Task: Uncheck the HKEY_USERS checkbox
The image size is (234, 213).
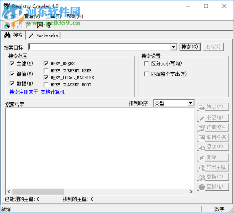Action: point(46,64)
